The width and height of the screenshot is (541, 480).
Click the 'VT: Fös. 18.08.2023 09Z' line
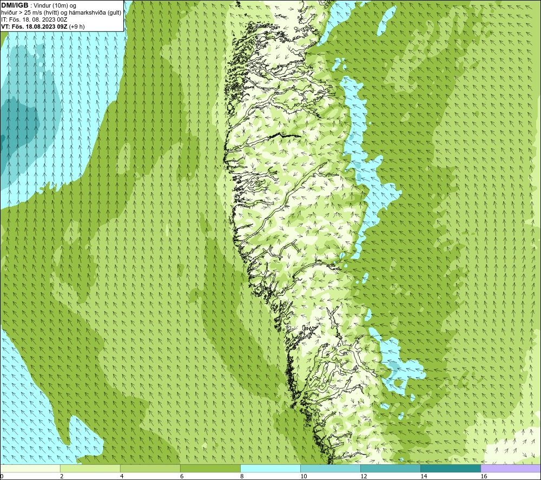coord(34,27)
